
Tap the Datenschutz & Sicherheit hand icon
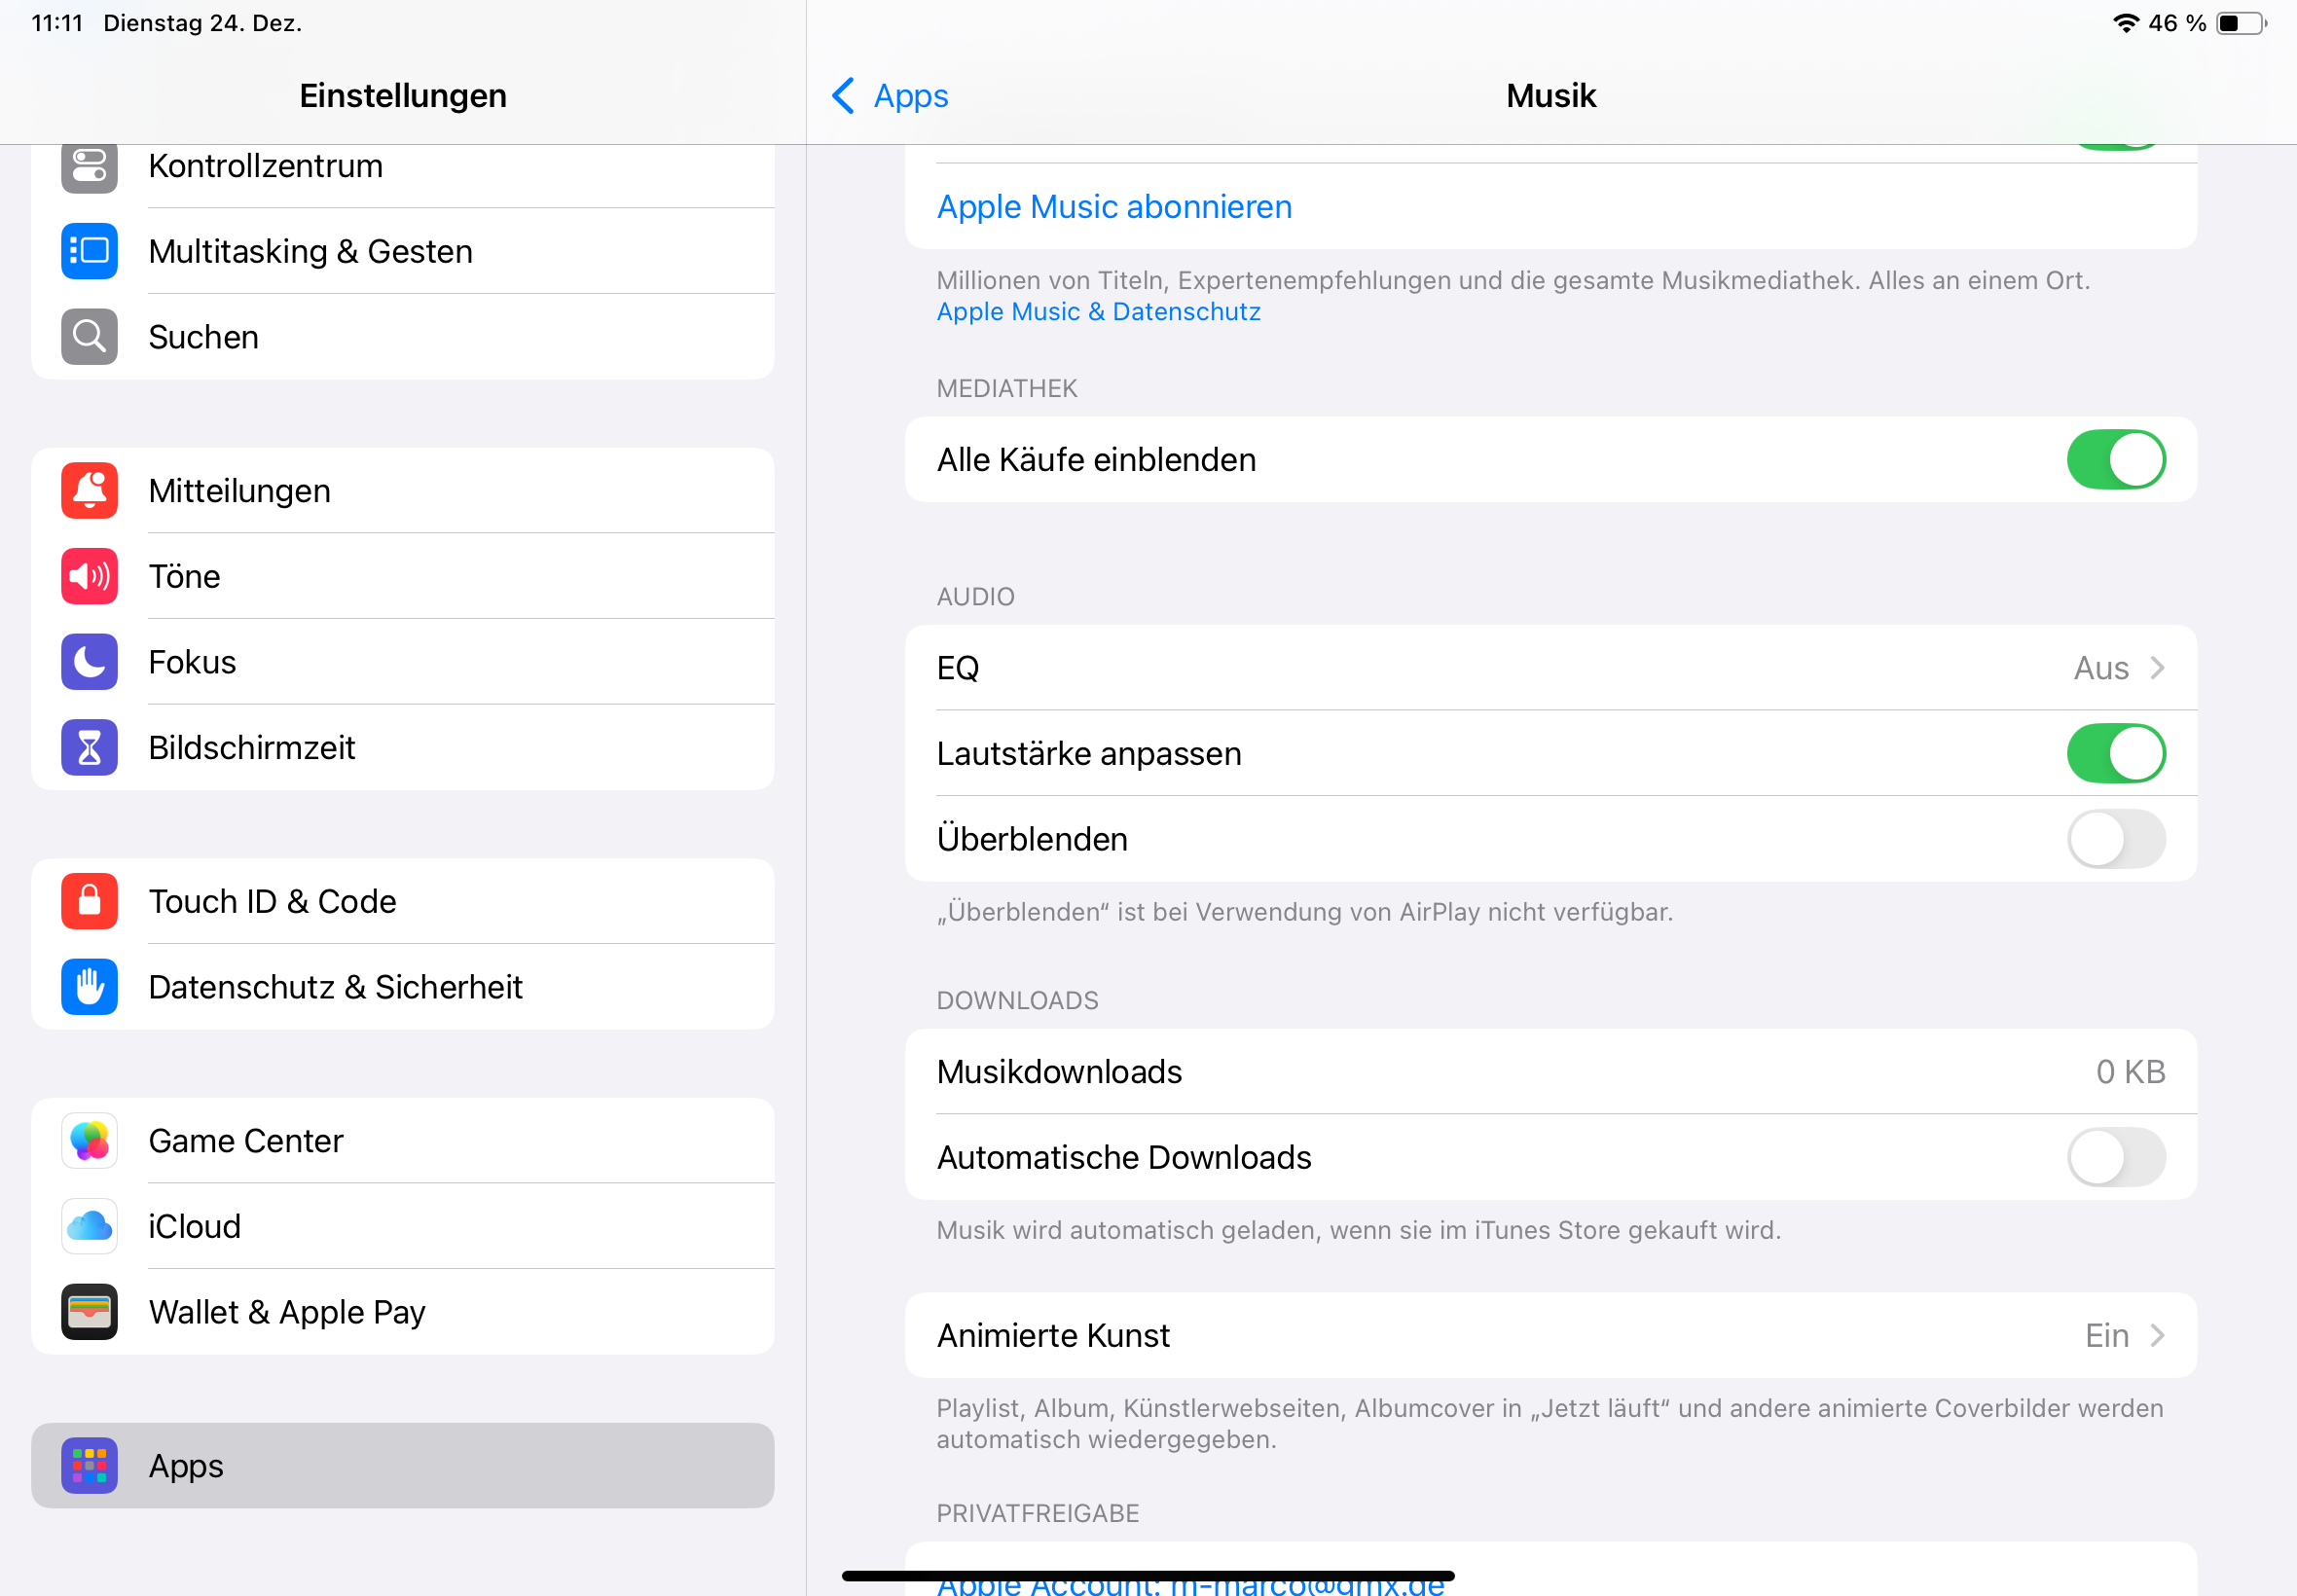point(89,987)
